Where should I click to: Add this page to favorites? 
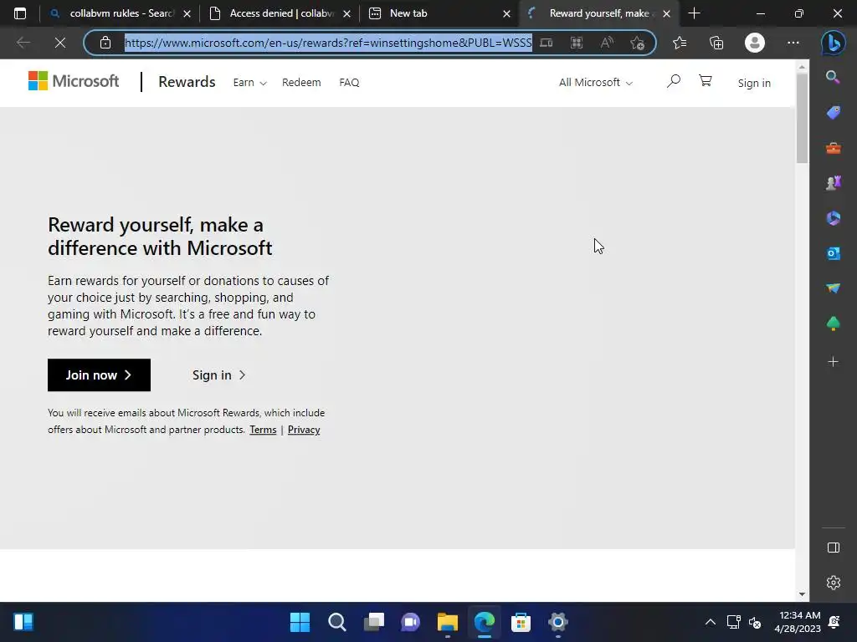click(637, 43)
